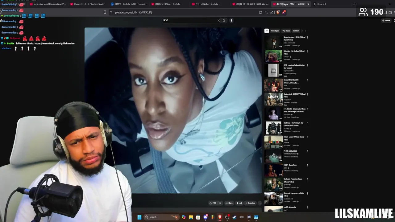Download the video via Download button

[250, 203]
